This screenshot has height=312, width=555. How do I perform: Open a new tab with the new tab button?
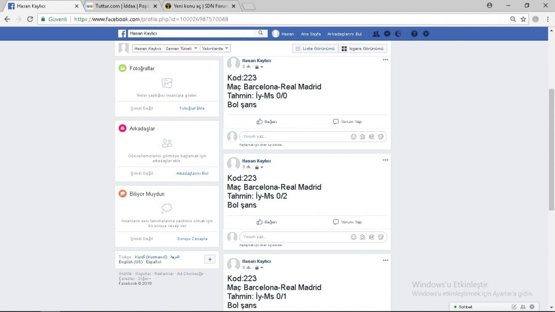tap(249, 6)
